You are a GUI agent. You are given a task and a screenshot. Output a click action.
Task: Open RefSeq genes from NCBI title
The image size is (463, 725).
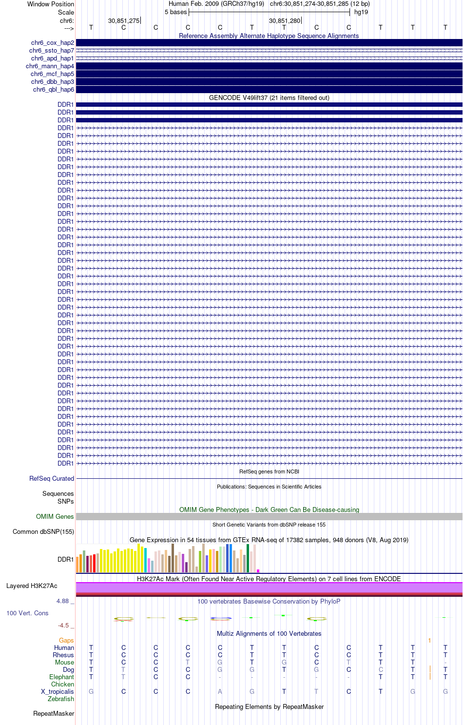click(269, 472)
